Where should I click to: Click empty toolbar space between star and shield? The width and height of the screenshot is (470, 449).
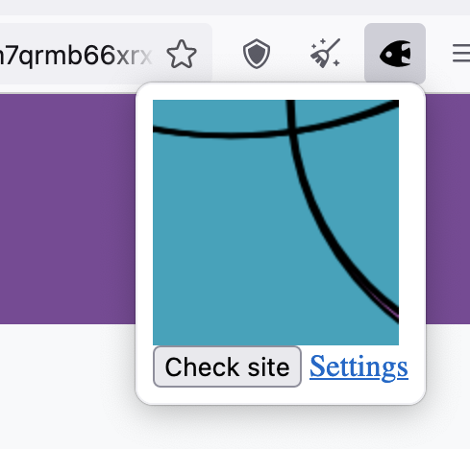220,54
